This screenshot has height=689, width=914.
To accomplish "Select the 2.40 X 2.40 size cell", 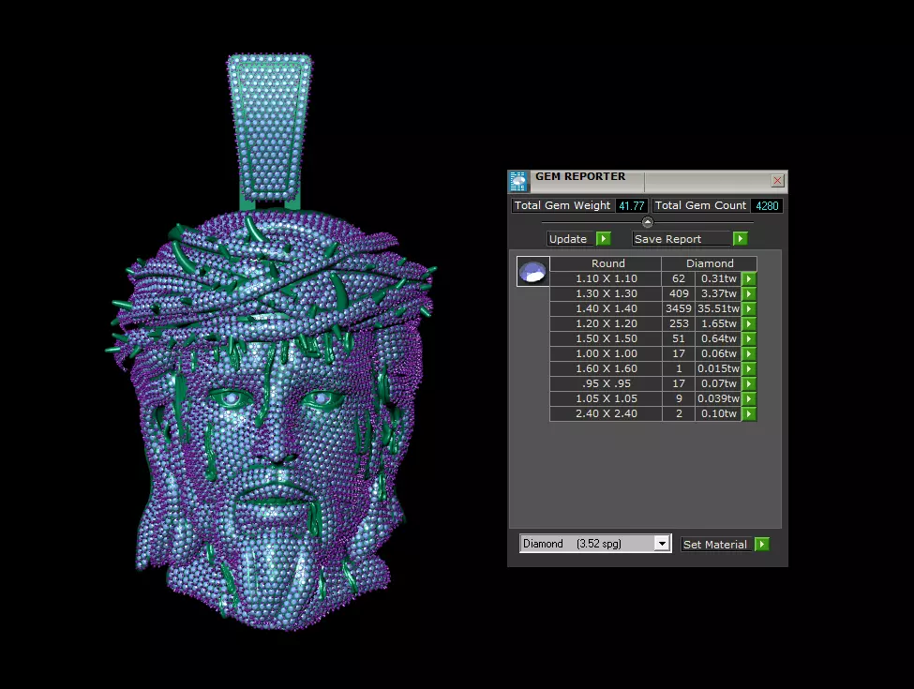I will coord(606,413).
